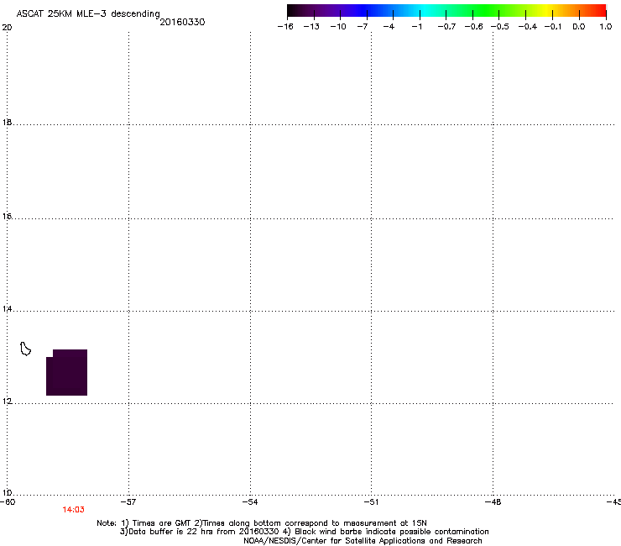Screen dimensions: 621x546
Task: Click the -0.7 colorbar label
Action: 446,27
